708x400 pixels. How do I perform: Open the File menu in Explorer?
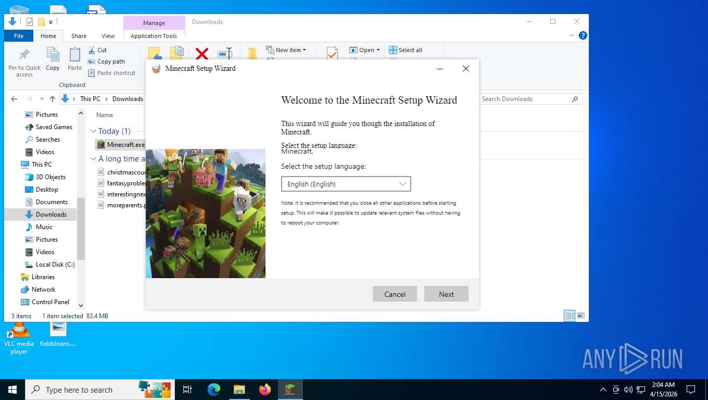point(19,36)
